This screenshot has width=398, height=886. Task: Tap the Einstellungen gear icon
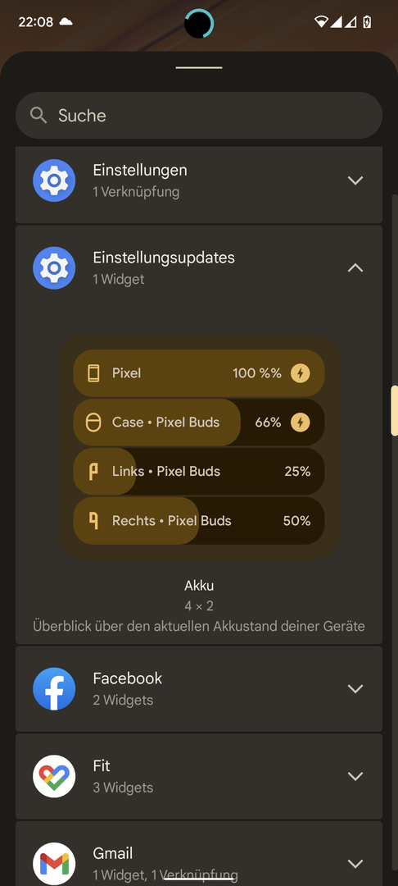click(54, 180)
